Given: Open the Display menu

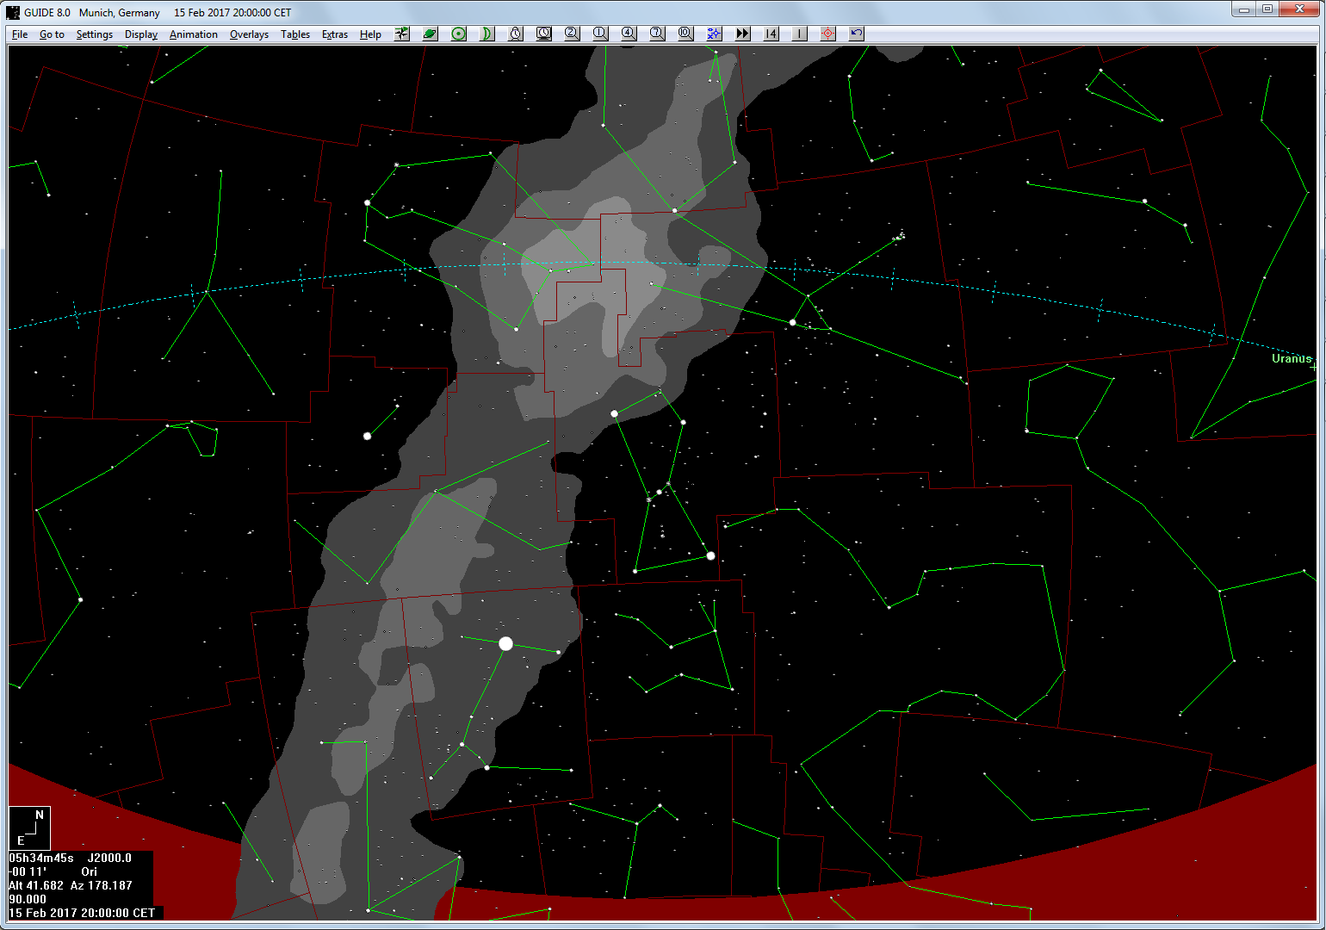Looking at the screenshot, I should [141, 34].
